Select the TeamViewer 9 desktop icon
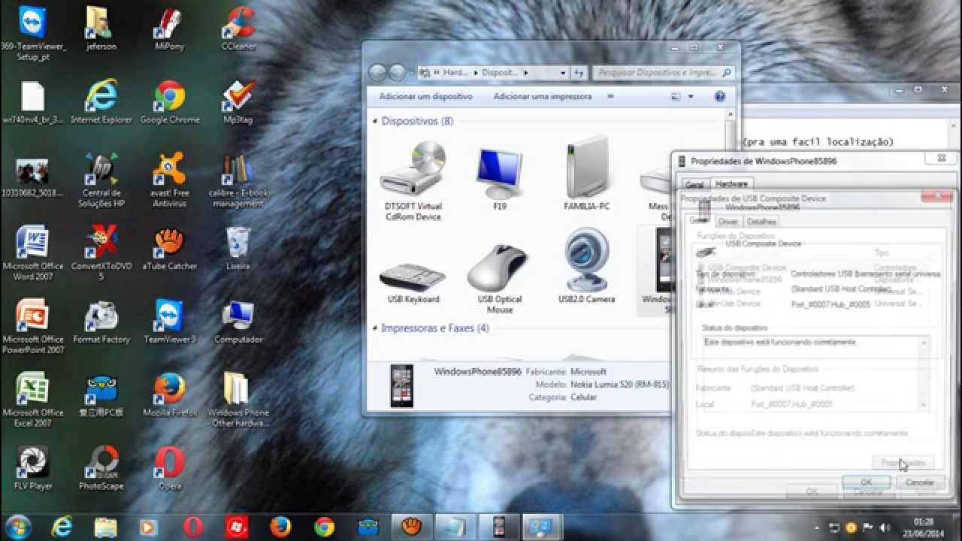This screenshot has width=962, height=541. click(x=170, y=322)
